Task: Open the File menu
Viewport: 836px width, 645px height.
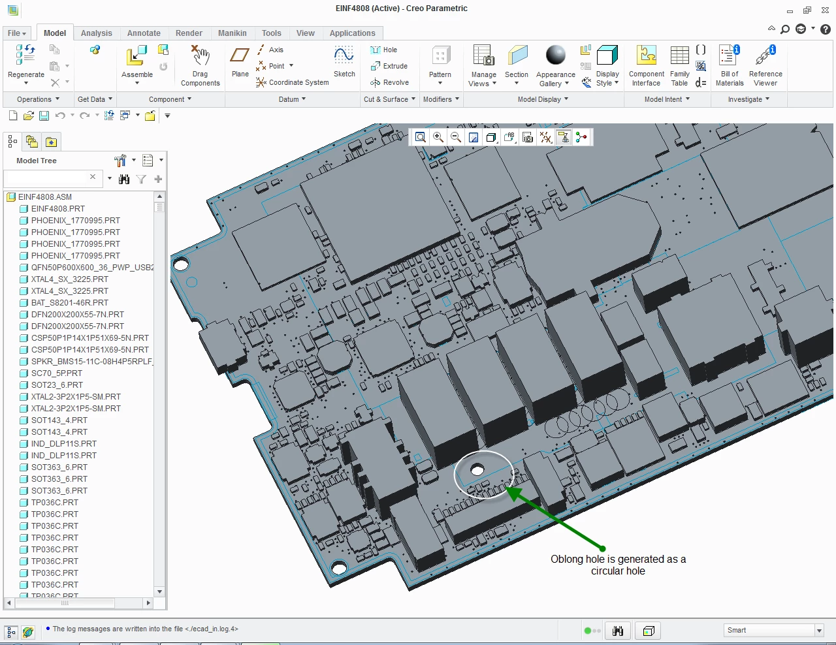Action: (x=18, y=33)
